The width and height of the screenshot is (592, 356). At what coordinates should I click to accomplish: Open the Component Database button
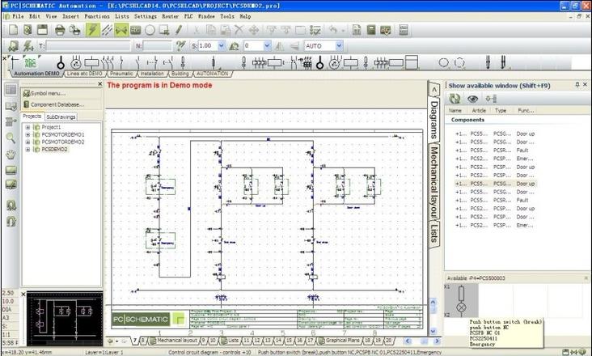(x=53, y=104)
